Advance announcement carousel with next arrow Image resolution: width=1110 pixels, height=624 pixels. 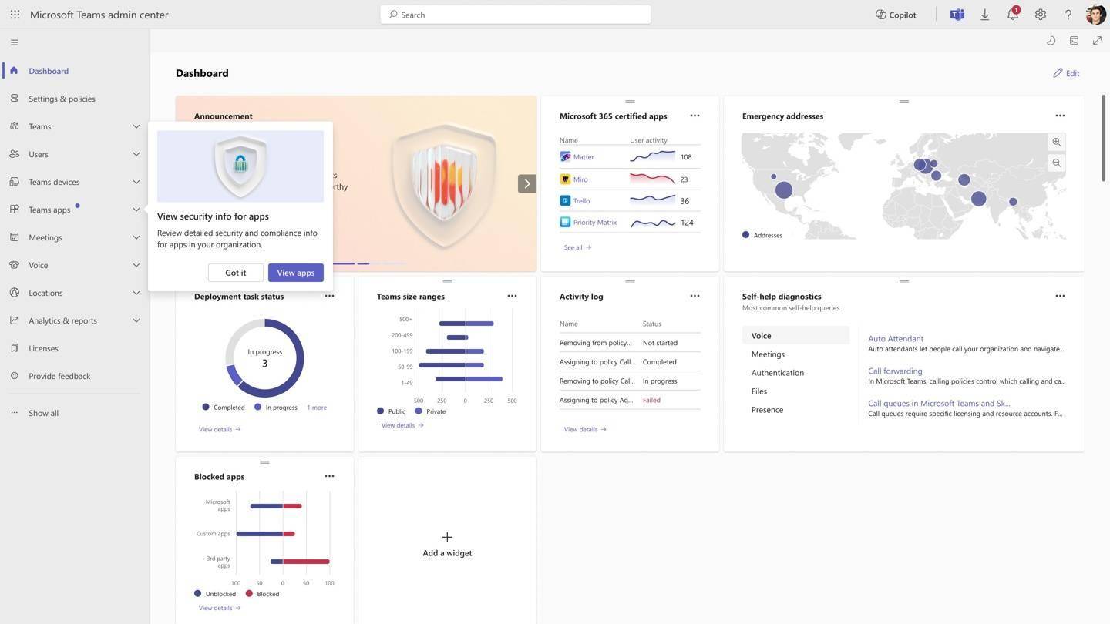527,183
